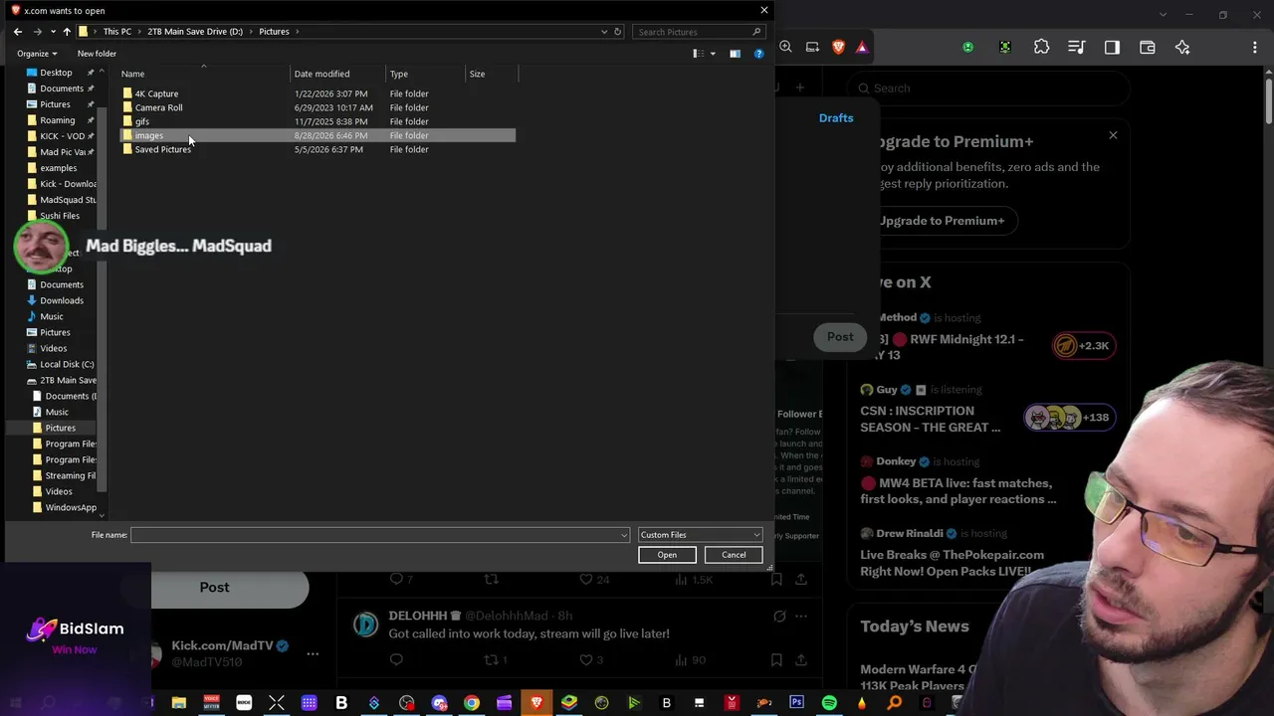Open the Brave Wallet icon
The image size is (1274, 716).
(x=1147, y=47)
